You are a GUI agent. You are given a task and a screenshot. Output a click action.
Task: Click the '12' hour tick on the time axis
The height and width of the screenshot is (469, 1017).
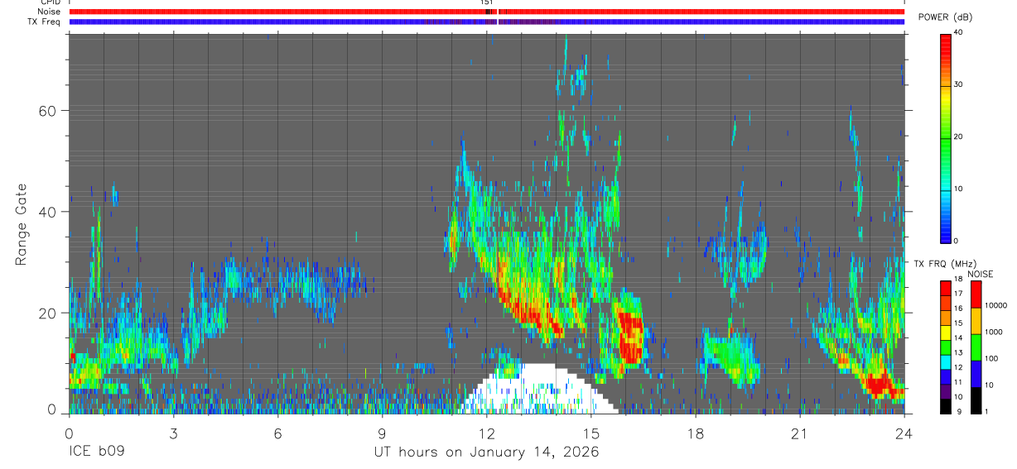click(x=486, y=433)
